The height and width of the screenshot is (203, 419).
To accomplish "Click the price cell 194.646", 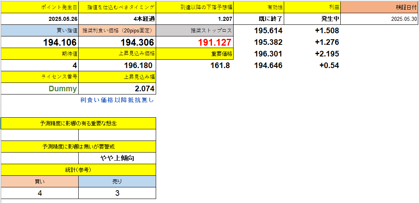I will [268, 65].
